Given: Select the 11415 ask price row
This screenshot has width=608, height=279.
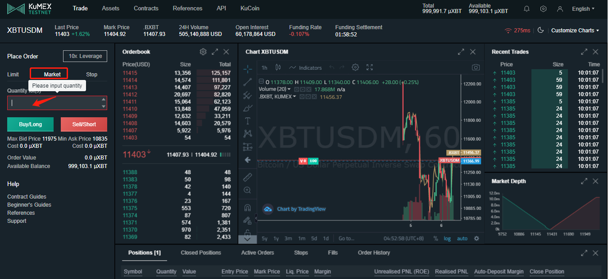Looking at the screenshot, I should pos(177,73).
